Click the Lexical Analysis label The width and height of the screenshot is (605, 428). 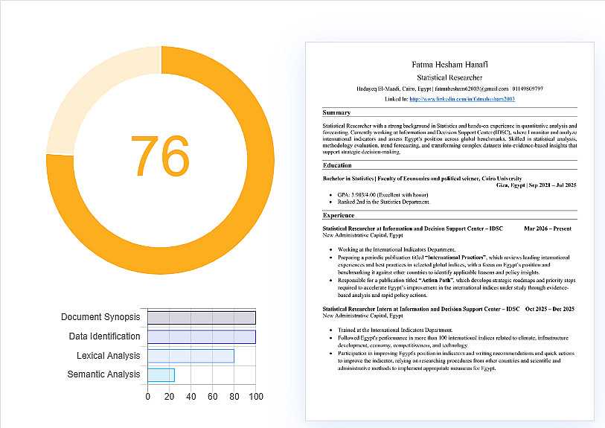pos(108,356)
